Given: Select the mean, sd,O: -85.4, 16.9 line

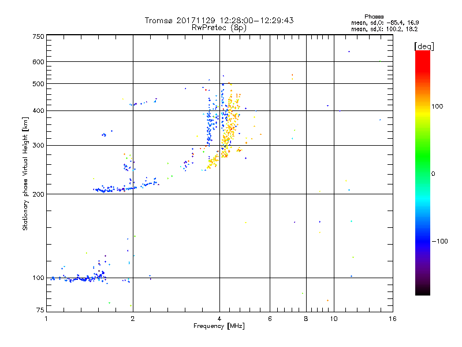Looking at the screenshot, I should pos(385,23).
